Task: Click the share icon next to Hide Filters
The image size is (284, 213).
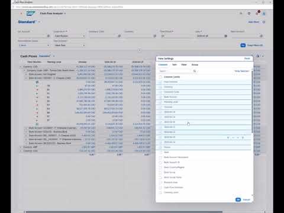Action: [264, 22]
